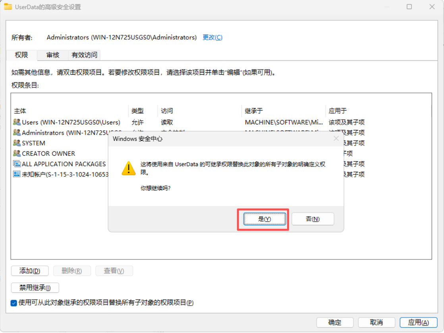The image size is (444, 333).
Task: Close the Windows 安全中心 dialog
Action: click(x=336, y=139)
